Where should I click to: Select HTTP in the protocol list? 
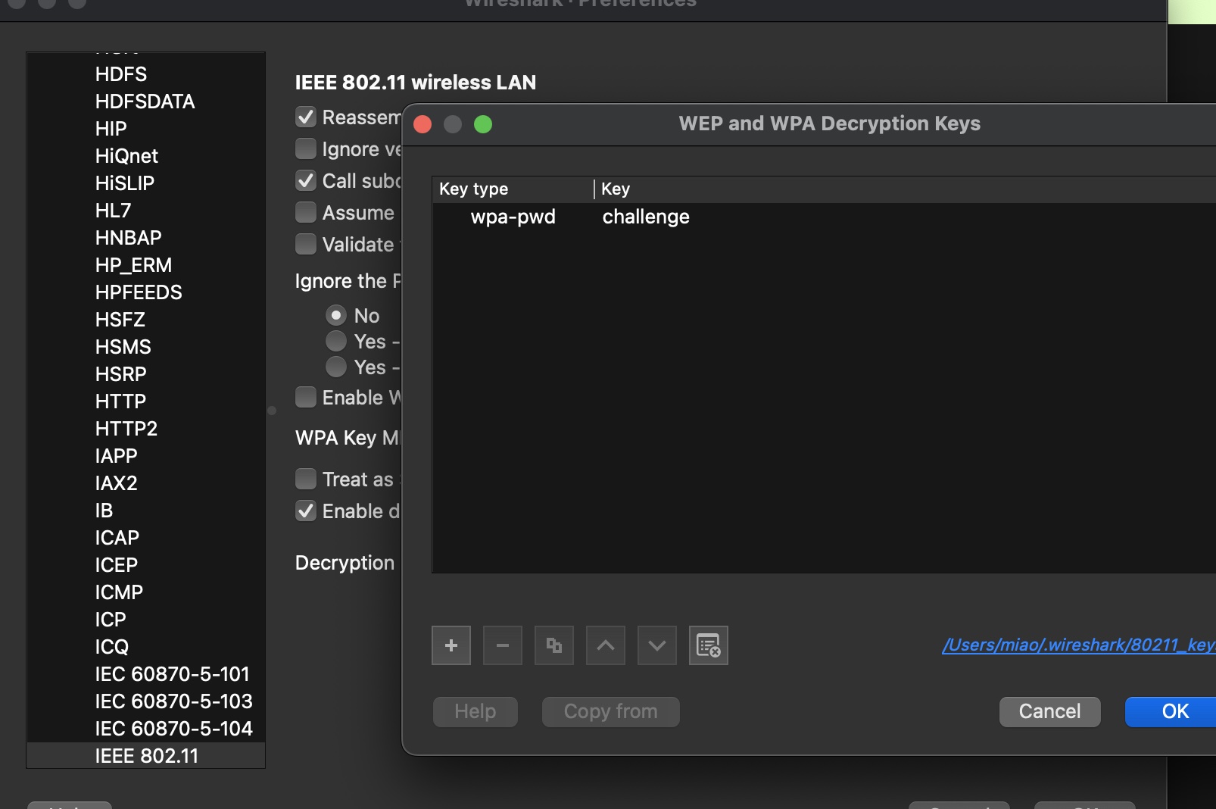tap(120, 401)
